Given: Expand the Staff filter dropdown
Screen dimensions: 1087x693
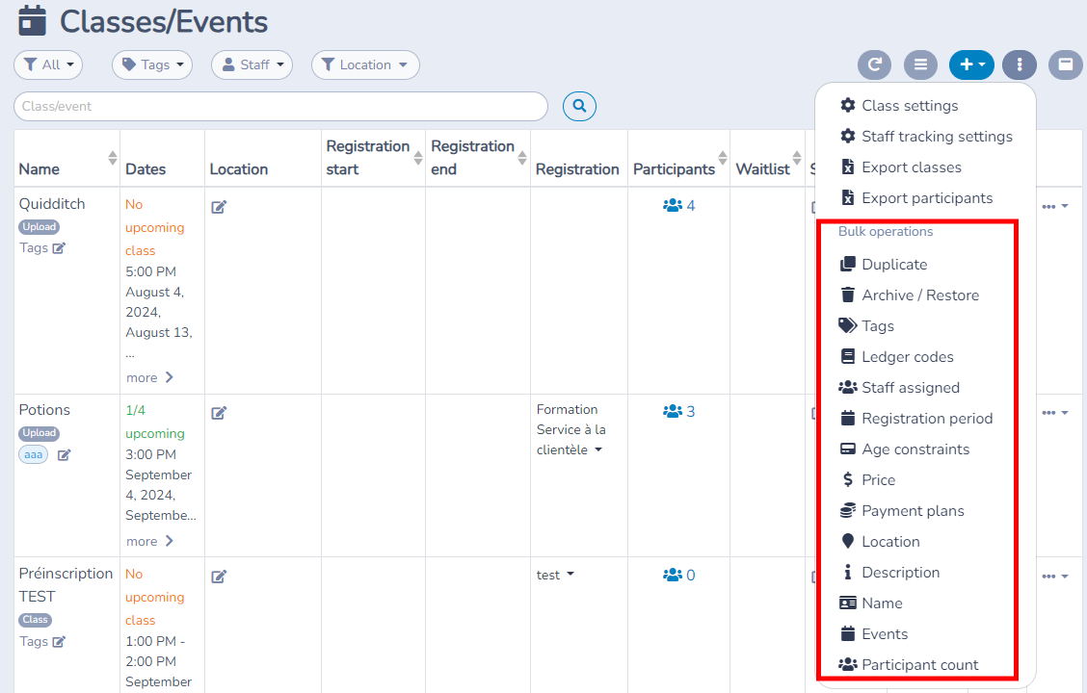Looking at the screenshot, I should pyautogui.click(x=252, y=65).
